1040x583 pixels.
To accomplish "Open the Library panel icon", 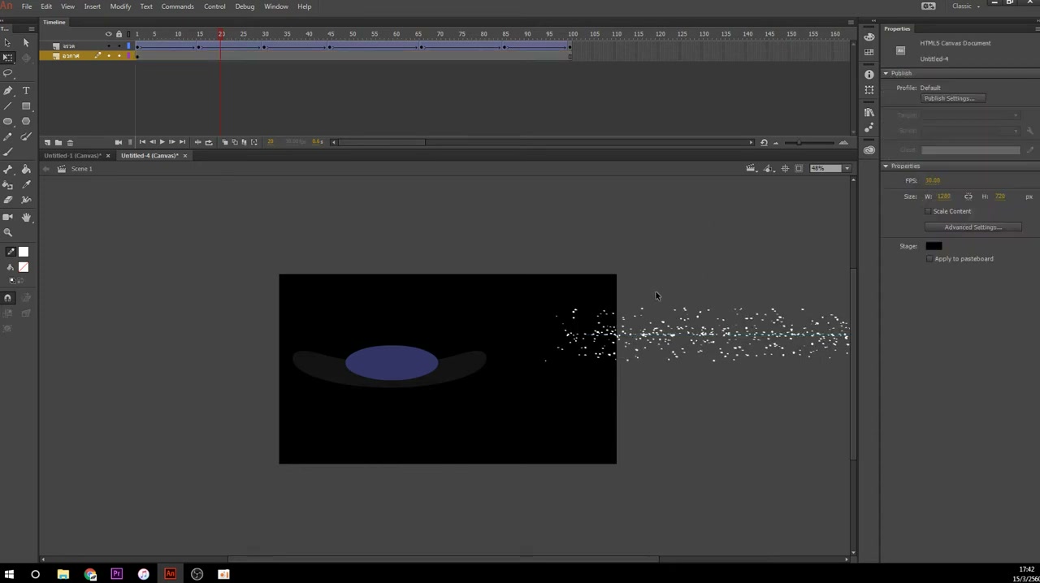I will tap(869, 112).
